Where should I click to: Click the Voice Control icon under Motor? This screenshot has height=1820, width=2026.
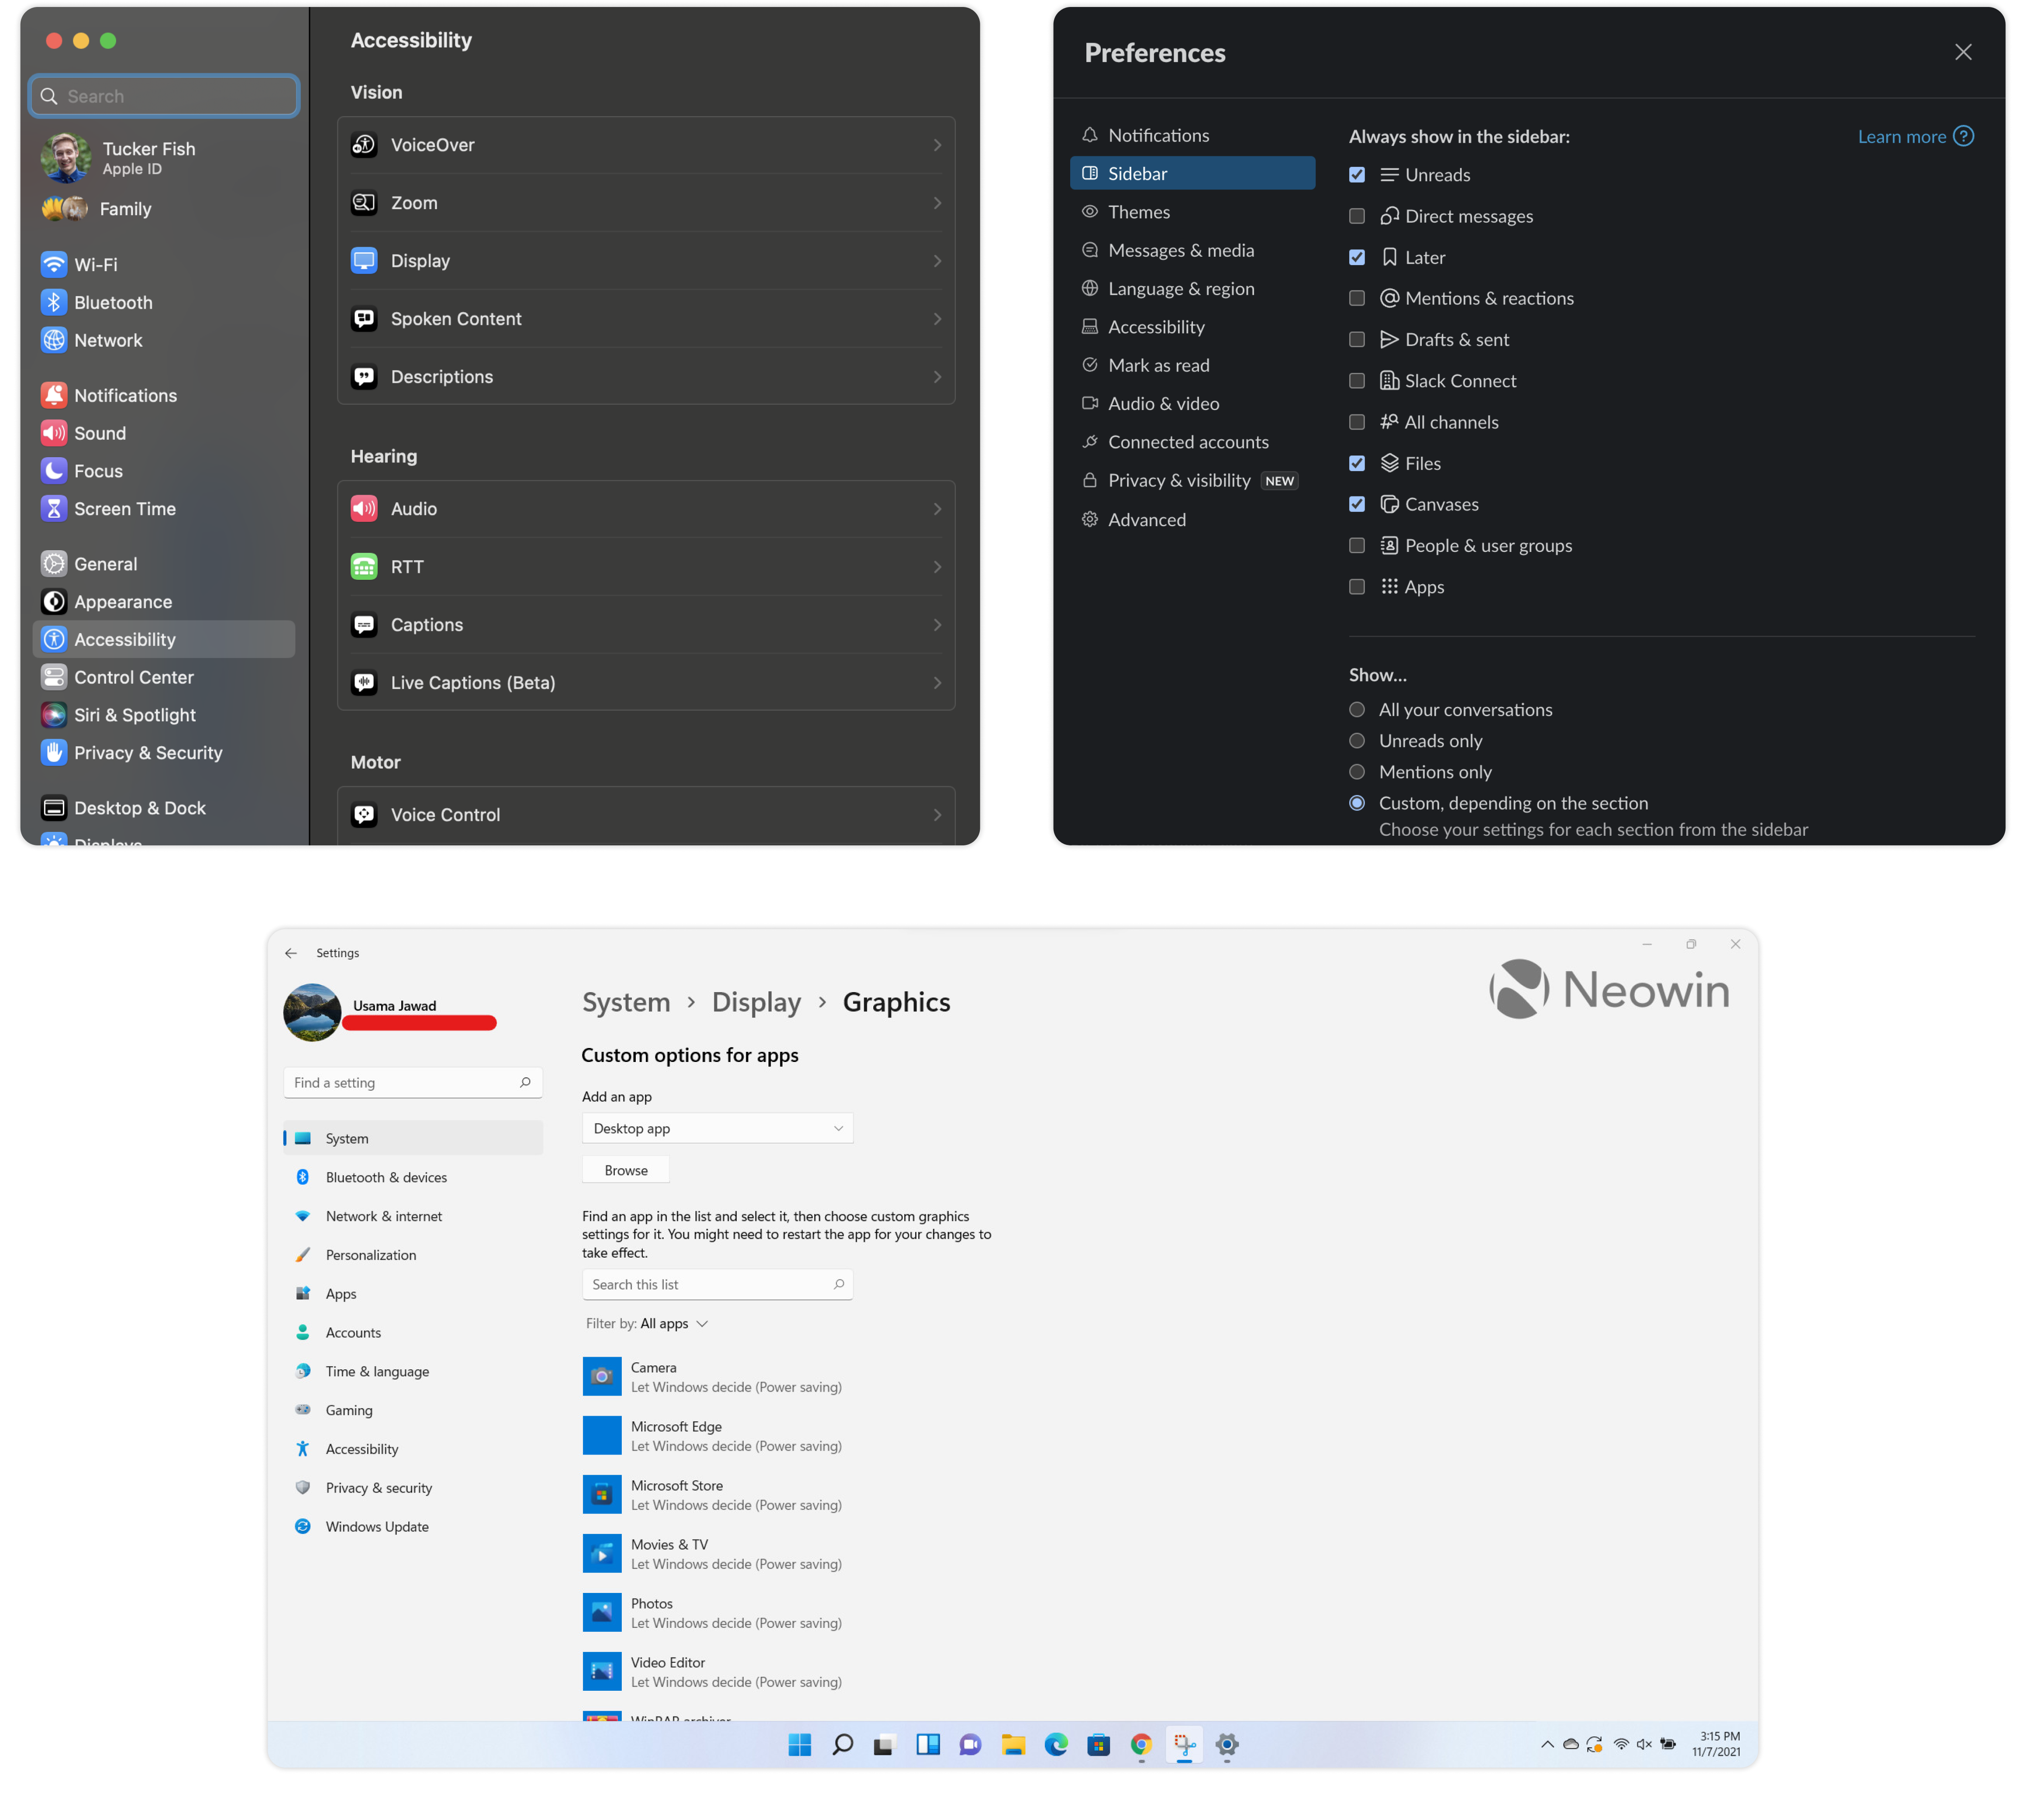pos(364,815)
